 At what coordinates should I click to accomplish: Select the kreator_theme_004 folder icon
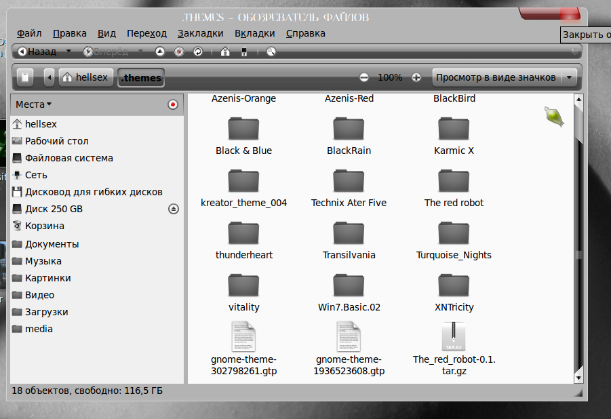coord(243,181)
